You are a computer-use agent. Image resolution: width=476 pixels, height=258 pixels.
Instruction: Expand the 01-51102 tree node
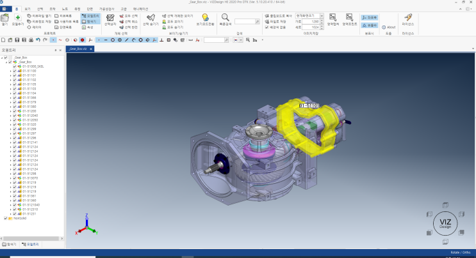coord(11,80)
